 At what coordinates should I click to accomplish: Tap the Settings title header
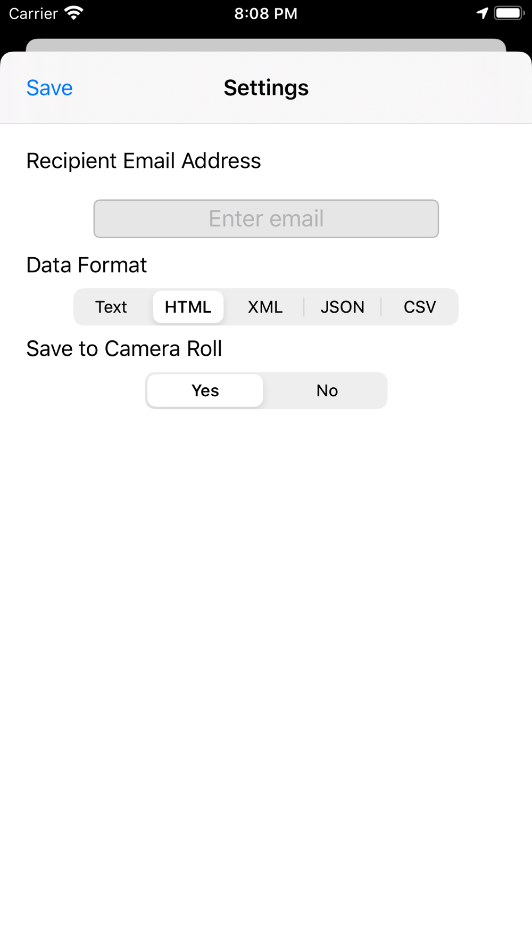click(266, 88)
